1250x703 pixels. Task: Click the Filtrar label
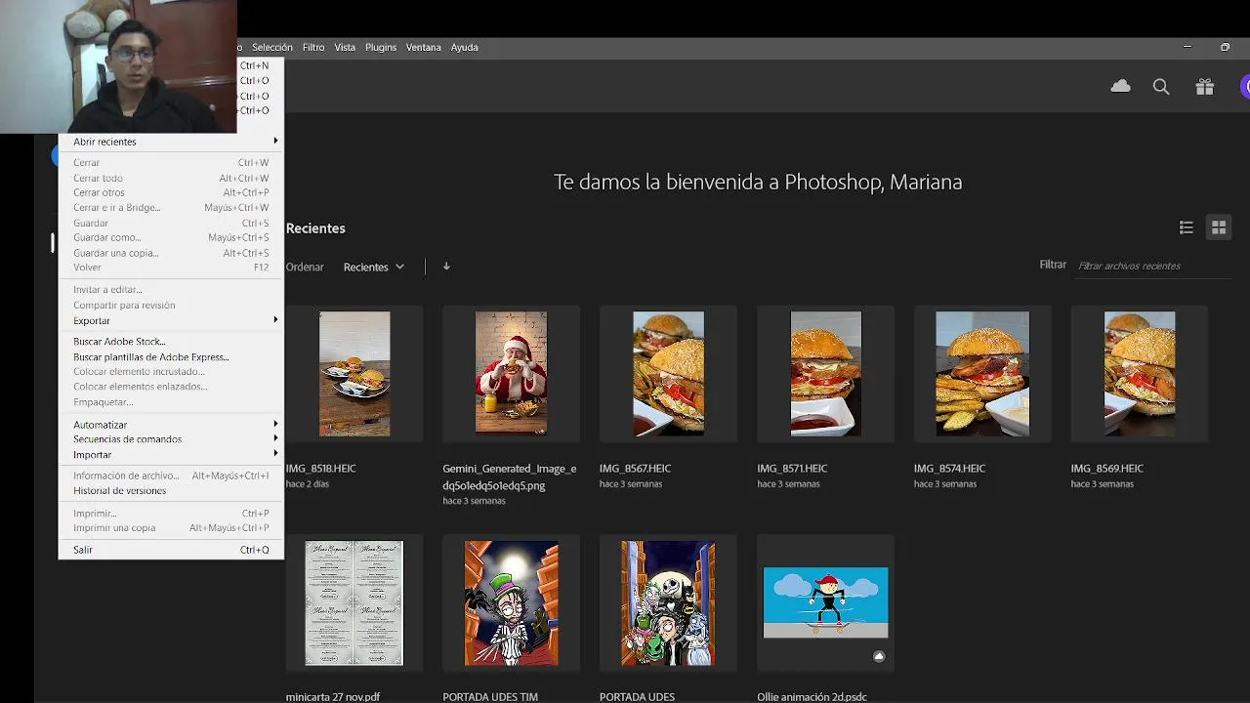(1053, 265)
